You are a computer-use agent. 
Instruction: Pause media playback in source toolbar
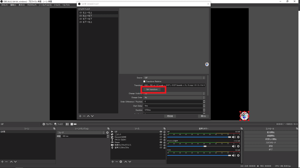(x=67, y=124)
